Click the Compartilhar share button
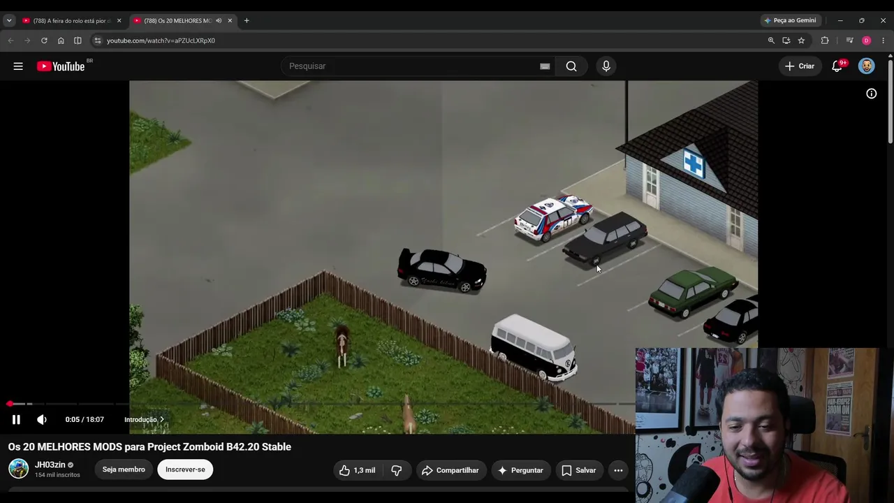894x503 pixels. [450, 470]
